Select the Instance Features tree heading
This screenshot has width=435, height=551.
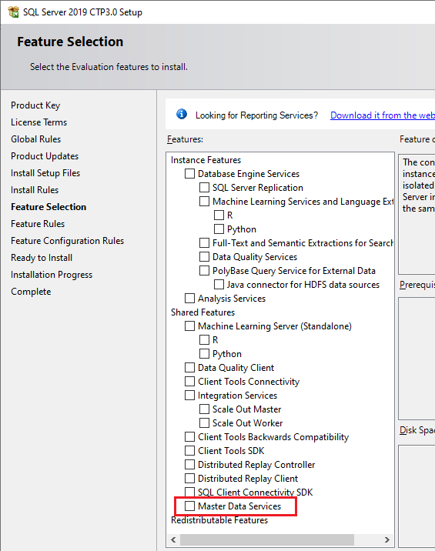point(206,160)
